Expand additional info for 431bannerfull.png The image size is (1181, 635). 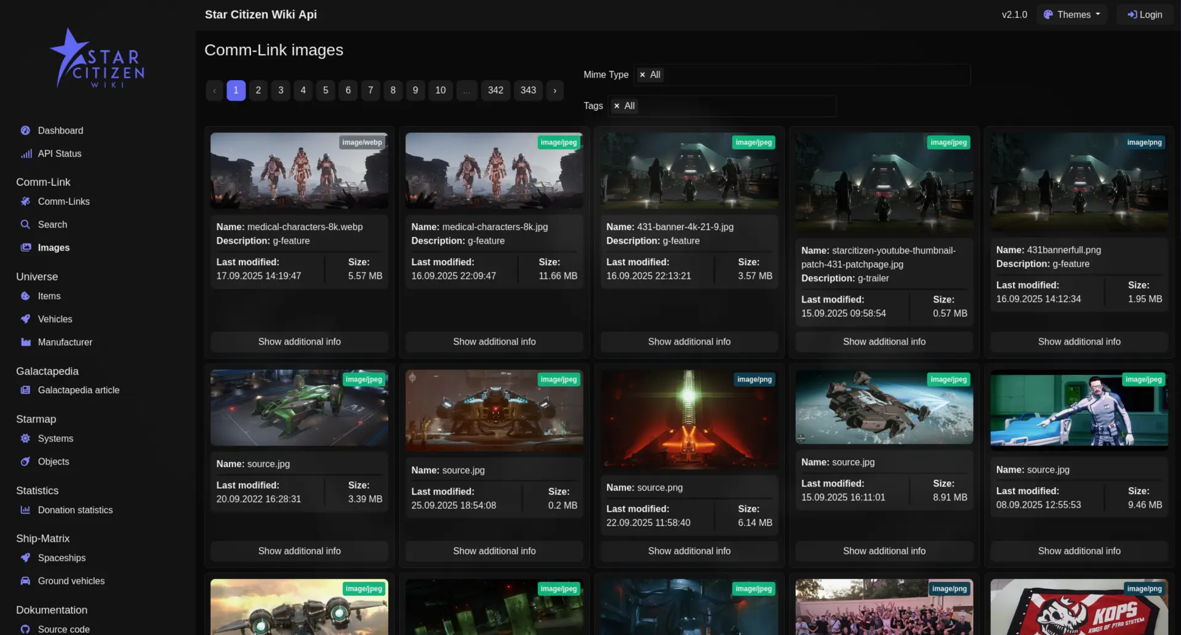pos(1079,341)
